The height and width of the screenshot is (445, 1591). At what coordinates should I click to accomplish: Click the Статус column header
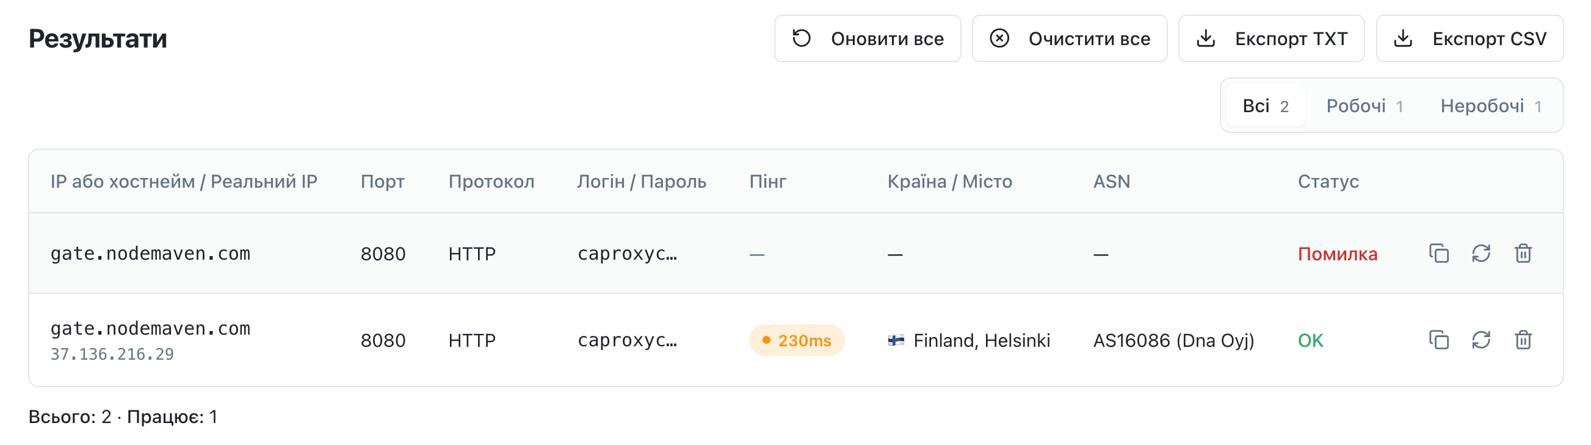click(x=1328, y=182)
